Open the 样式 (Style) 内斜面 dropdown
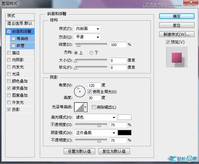Screen dimensions: 199x164 tap(87, 29)
